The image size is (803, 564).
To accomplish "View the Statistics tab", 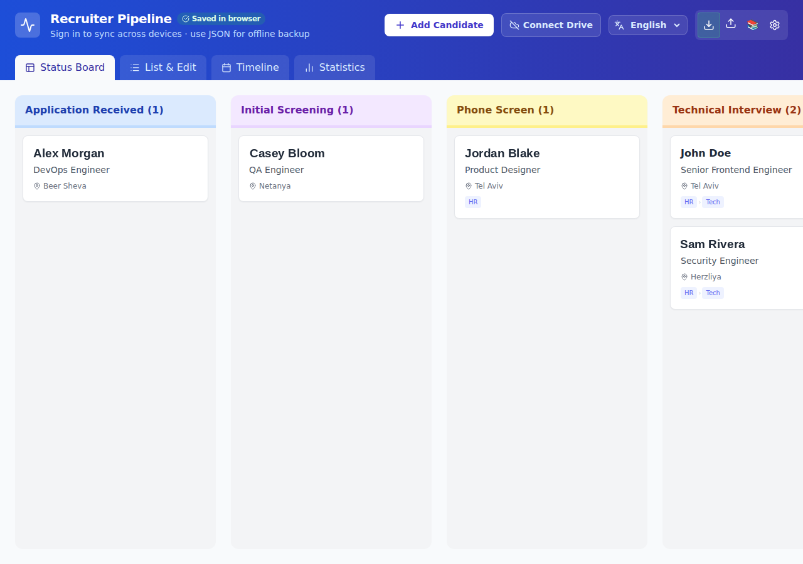I will (334, 68).
